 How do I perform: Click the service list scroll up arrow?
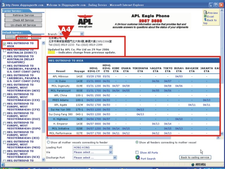[x=44, y=43]
